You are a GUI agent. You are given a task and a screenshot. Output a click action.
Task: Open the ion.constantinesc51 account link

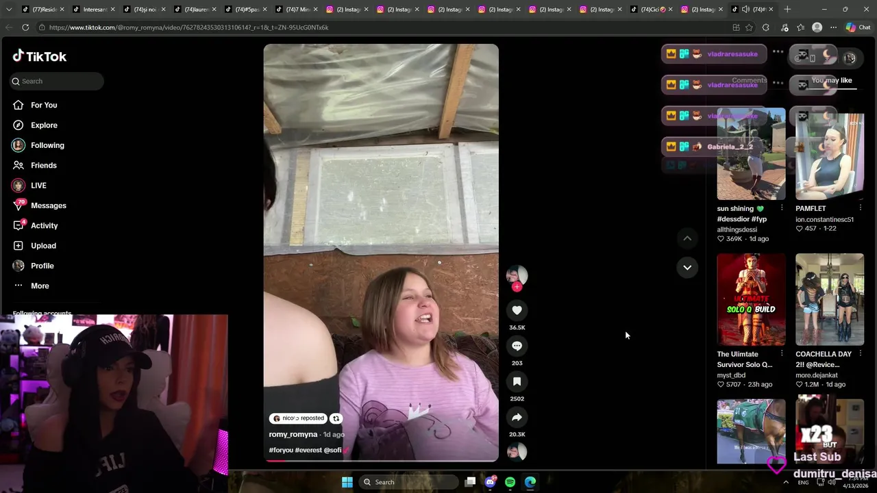824,219
